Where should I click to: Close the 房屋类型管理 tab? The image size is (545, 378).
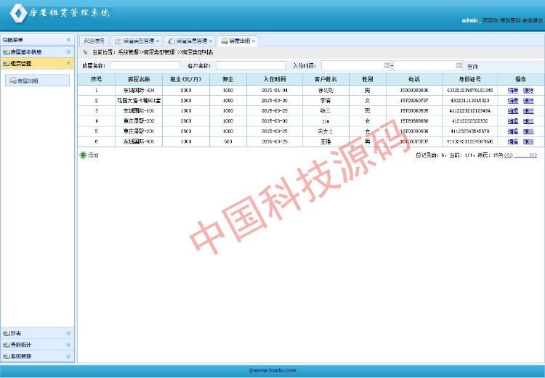coord(158,41)
